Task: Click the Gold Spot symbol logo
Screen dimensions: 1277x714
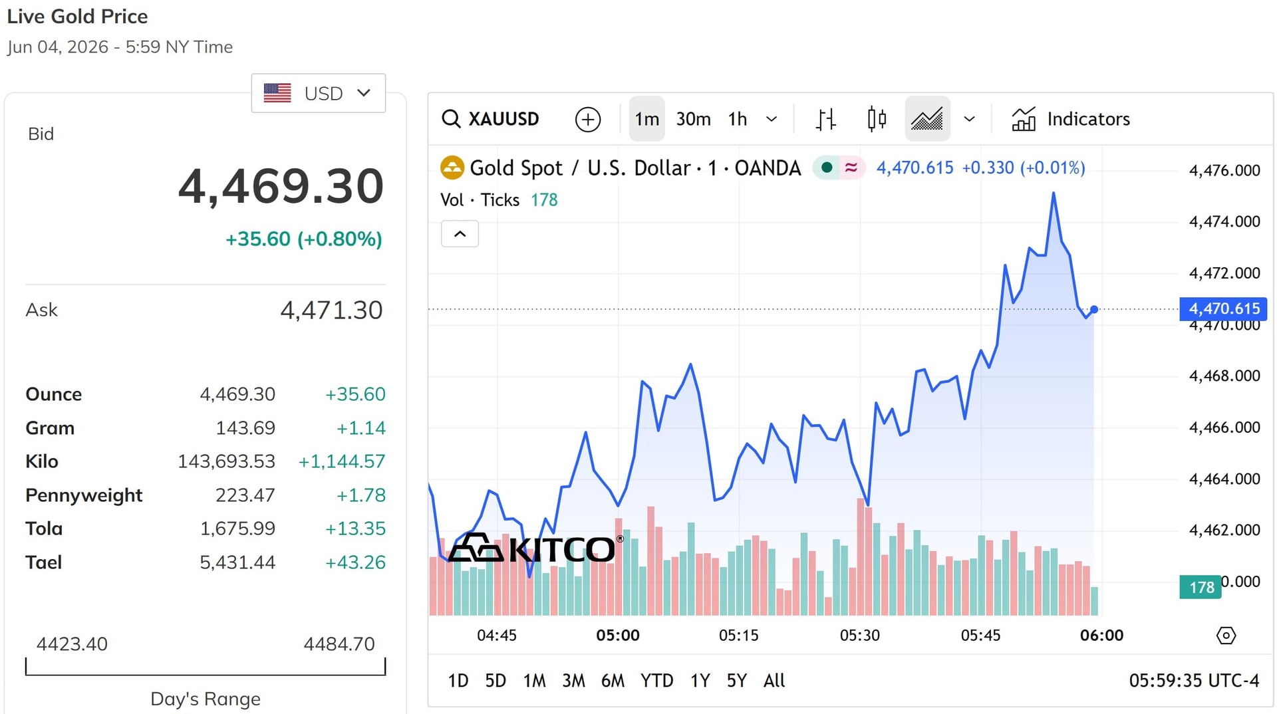Action: pyautogui.click(x=452, y=168)
